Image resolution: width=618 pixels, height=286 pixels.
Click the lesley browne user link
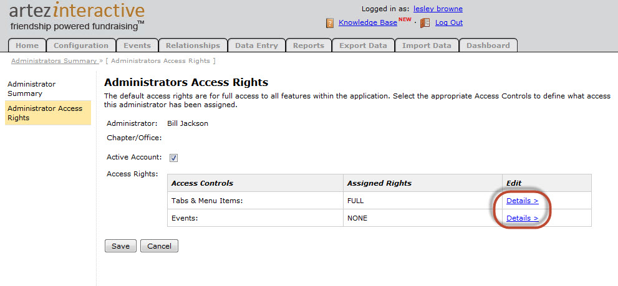[x=438, y=9]
